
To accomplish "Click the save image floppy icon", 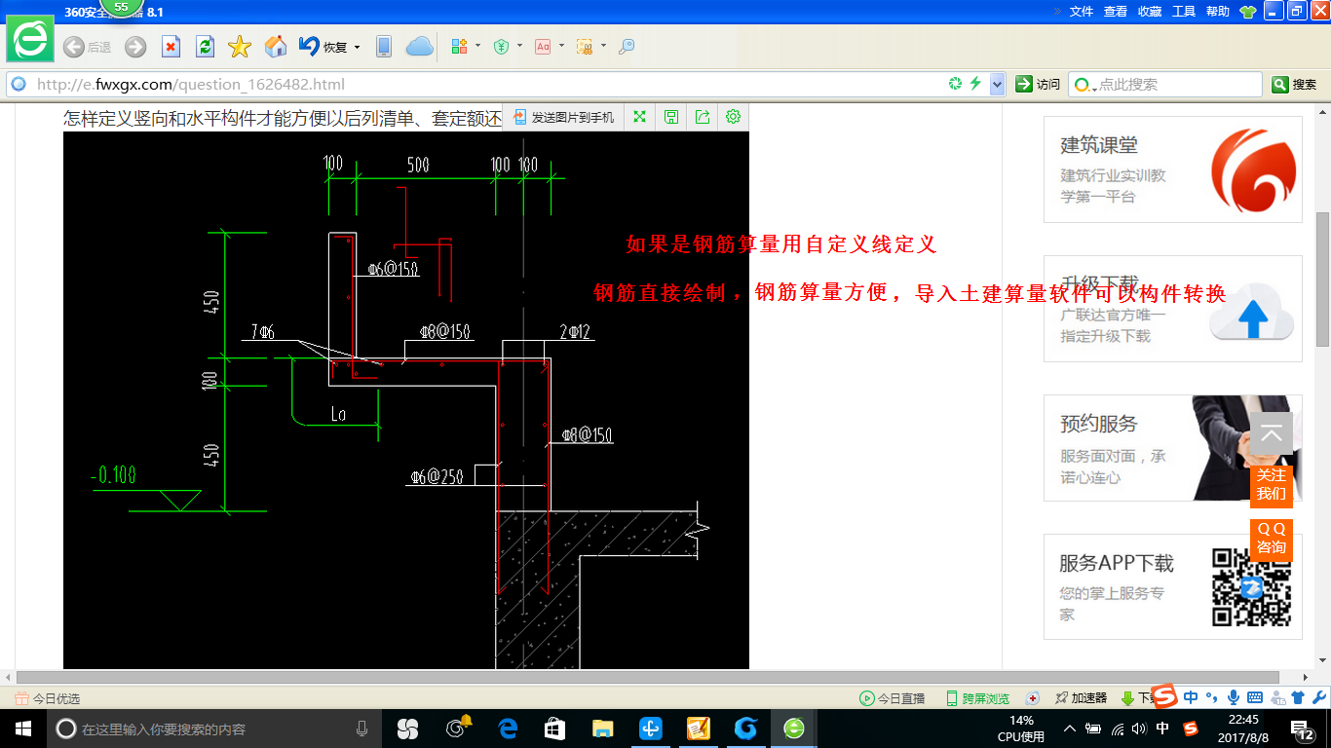I will pos(671,117).
